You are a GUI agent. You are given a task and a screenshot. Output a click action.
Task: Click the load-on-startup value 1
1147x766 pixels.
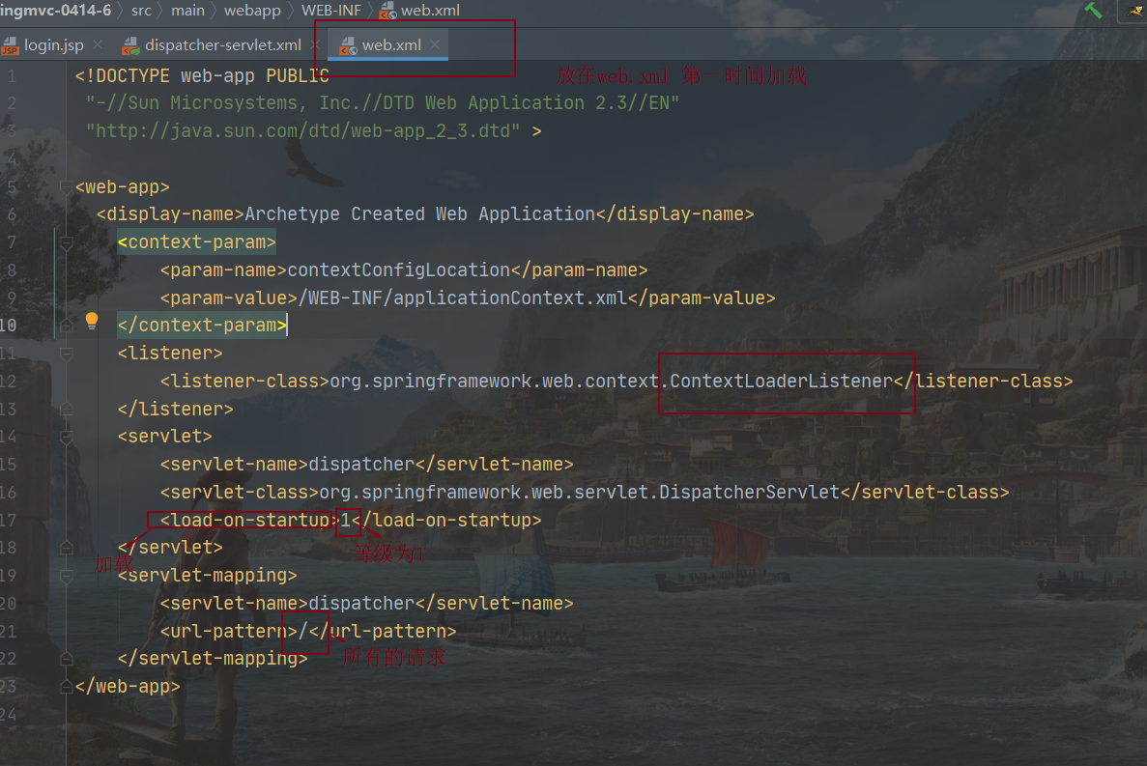(346, 520)
